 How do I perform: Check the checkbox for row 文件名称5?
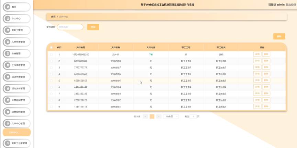(x=51, y=81)
